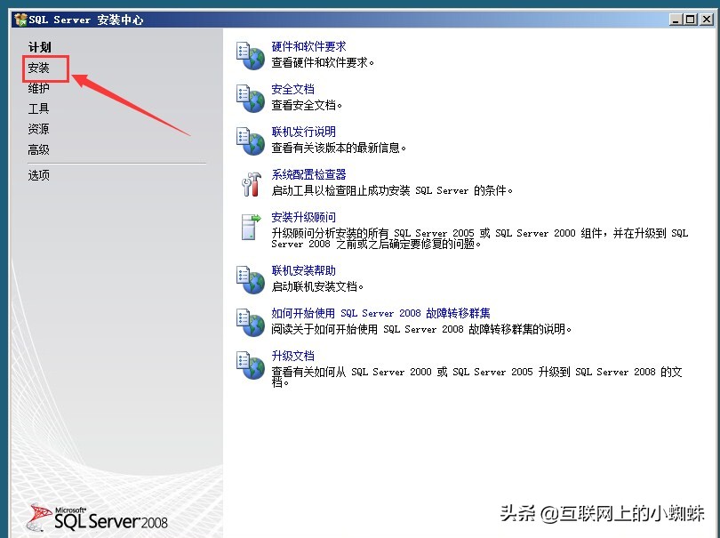Open the 资源 section
Viewport: 720px width, 538px height.
(x=38, y=129)
